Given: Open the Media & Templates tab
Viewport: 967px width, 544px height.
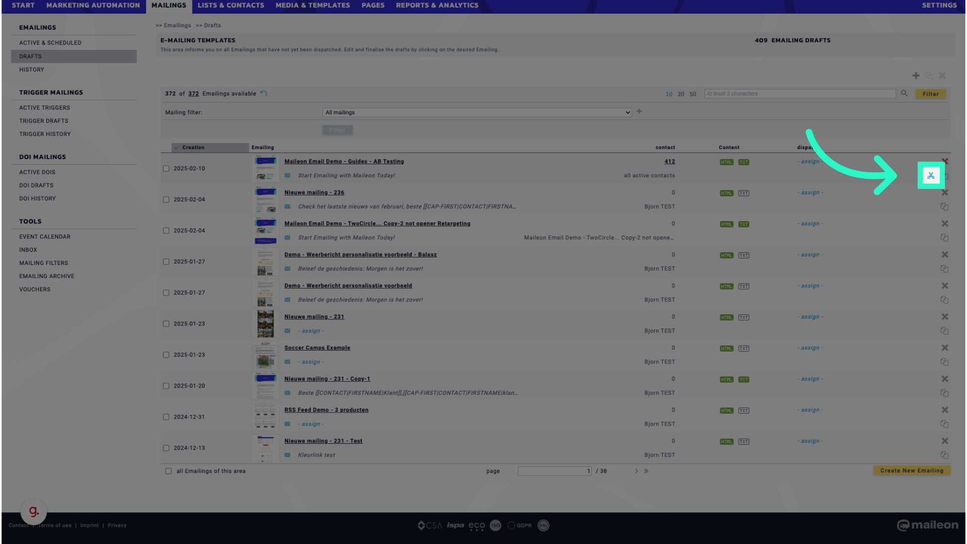Looking at the screenshot, I should pyautogui.click(x=313, y=6).
